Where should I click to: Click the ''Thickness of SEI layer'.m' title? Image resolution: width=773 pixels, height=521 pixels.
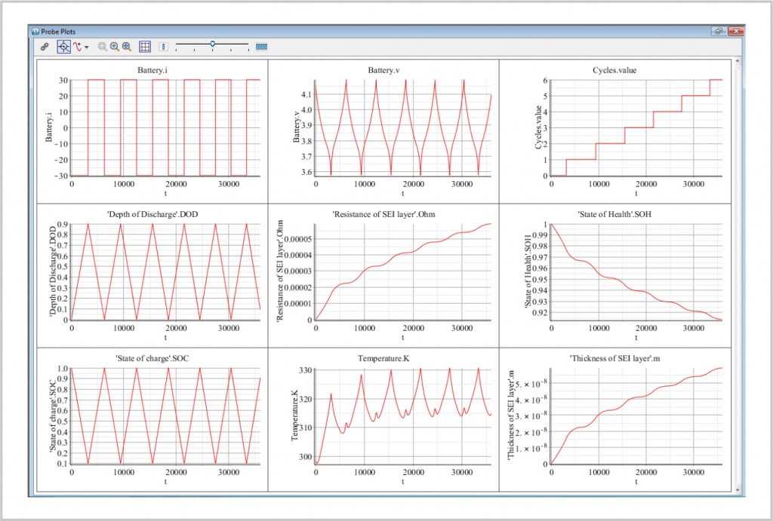click(x=614, y=358)
